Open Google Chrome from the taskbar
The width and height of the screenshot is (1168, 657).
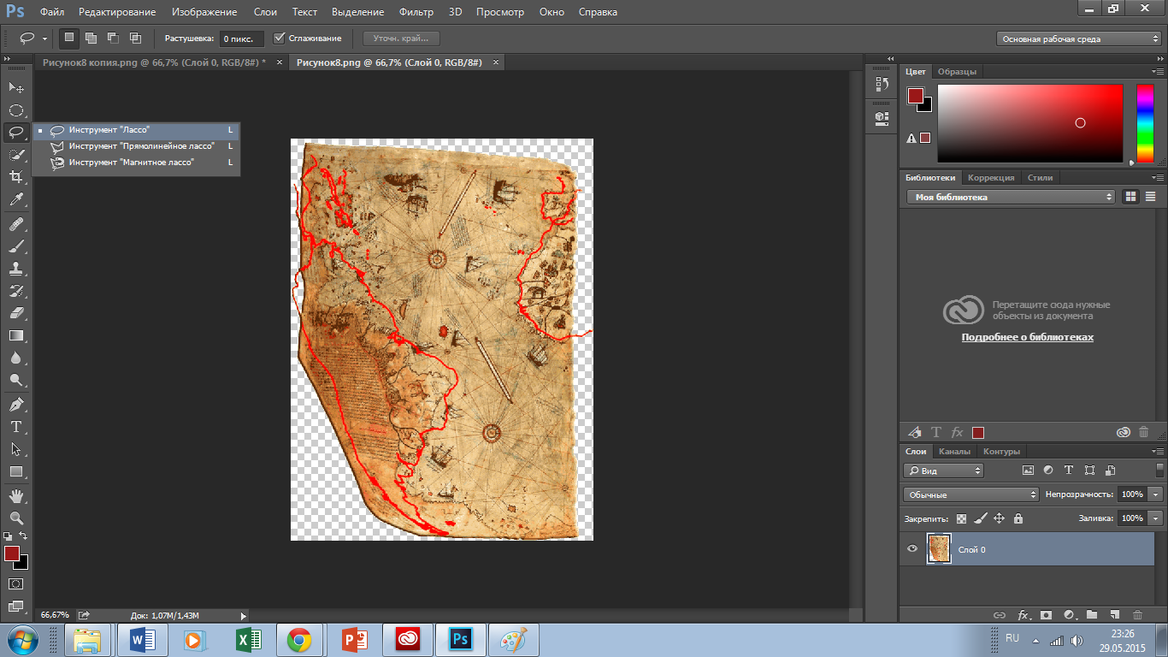point(298,639)
